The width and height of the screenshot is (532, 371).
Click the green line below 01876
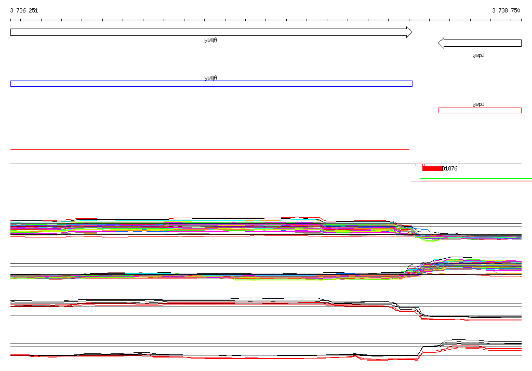476,179
